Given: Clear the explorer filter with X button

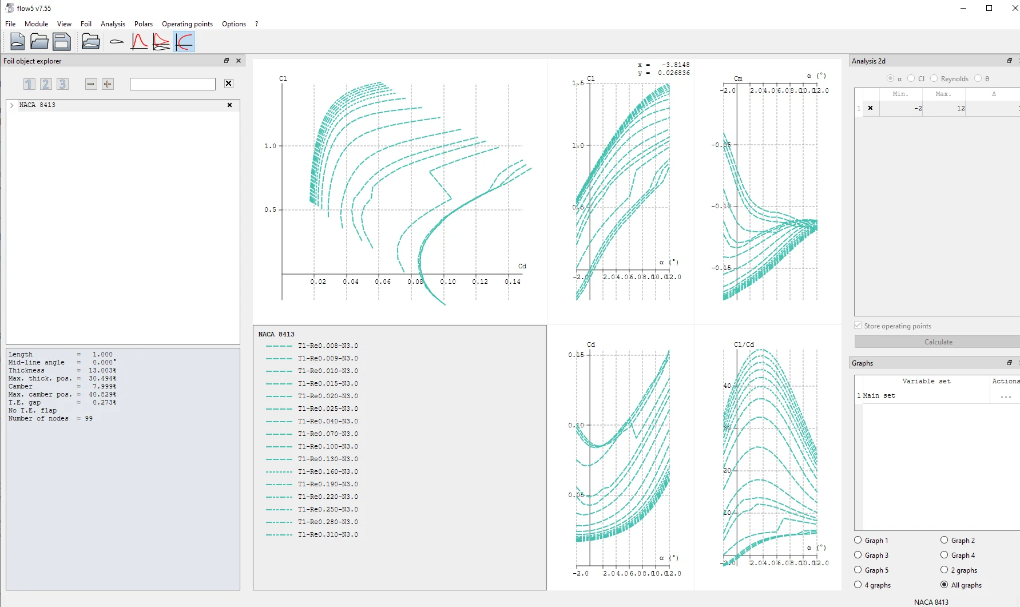Looking at the screenshot, I should [x=229, y=84].
